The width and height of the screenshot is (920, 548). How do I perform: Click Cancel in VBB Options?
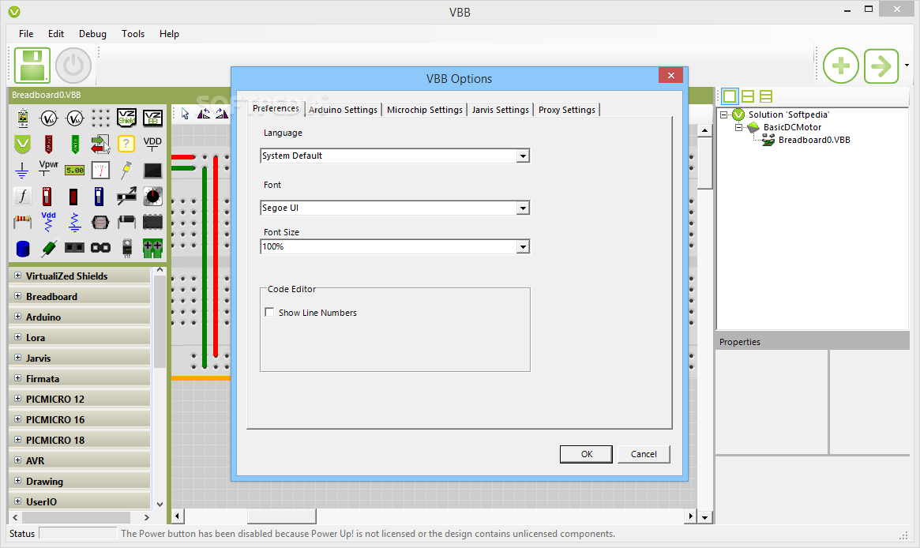(644, 454)
